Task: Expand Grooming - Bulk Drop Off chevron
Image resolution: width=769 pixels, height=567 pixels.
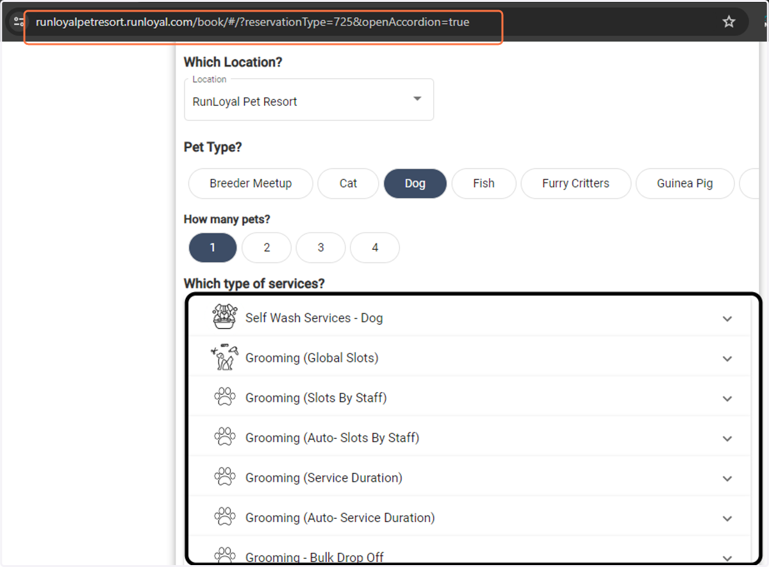Action: click(x=727, y=558)
